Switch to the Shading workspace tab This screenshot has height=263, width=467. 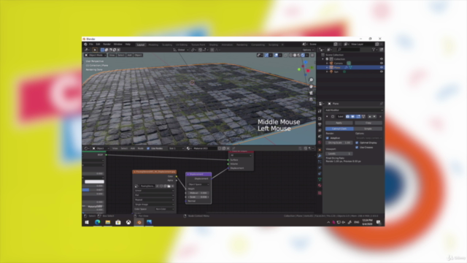pyautogui.click(x=213, y=45)
